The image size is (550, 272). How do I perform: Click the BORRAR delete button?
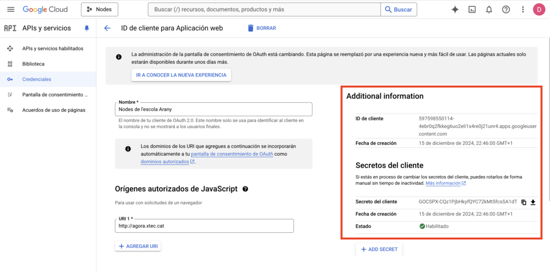click(x=262, y=28)
